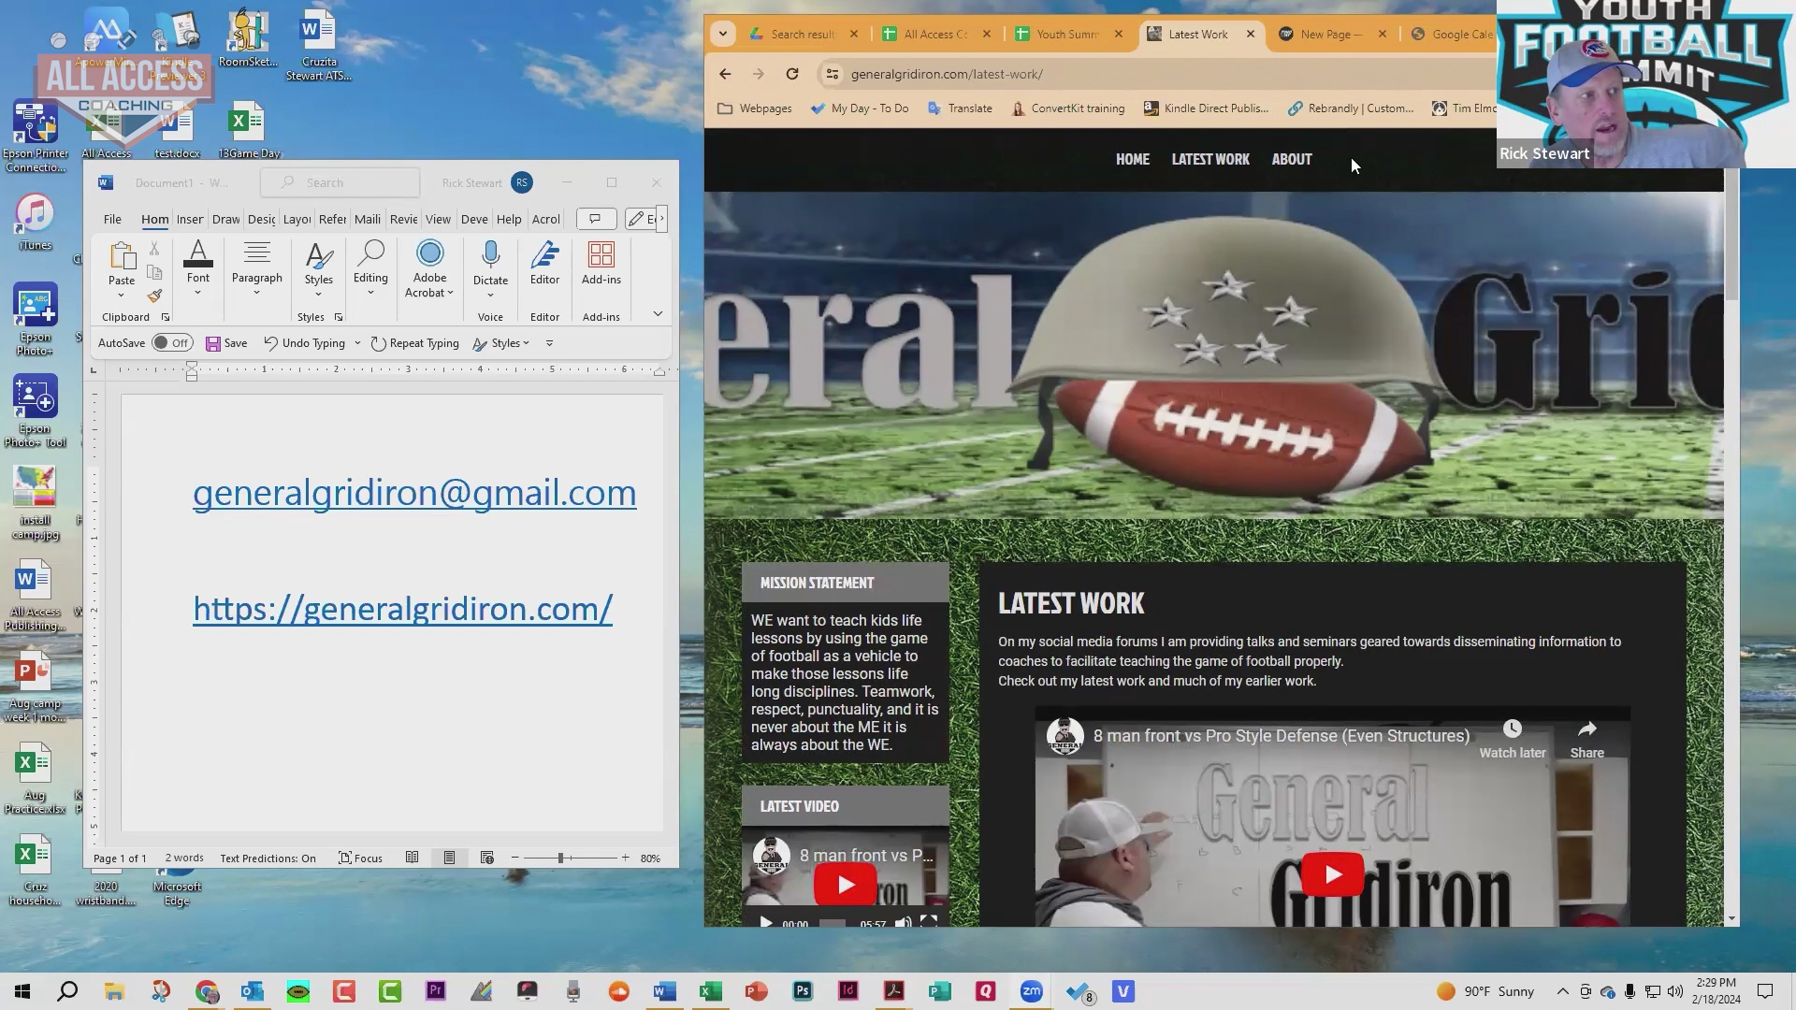
Task: Click the Copy icon in Clipboard group
Action: (154, 272)
